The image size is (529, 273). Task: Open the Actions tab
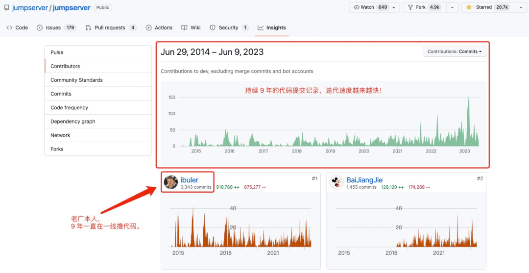pyautogui.click(x=159, y=27)
